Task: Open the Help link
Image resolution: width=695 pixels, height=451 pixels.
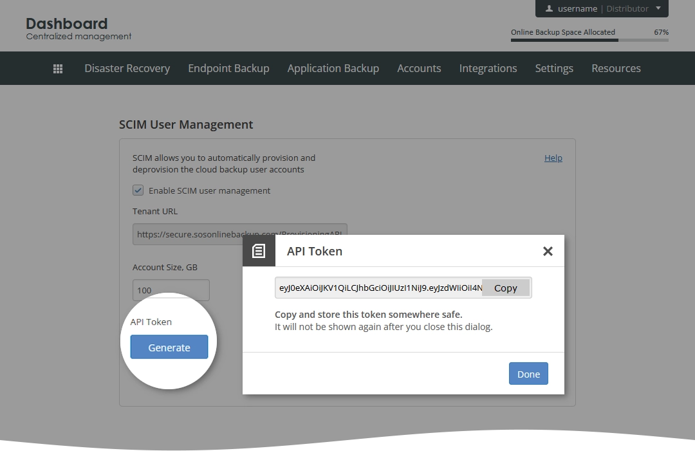Action: pos(553,158)
